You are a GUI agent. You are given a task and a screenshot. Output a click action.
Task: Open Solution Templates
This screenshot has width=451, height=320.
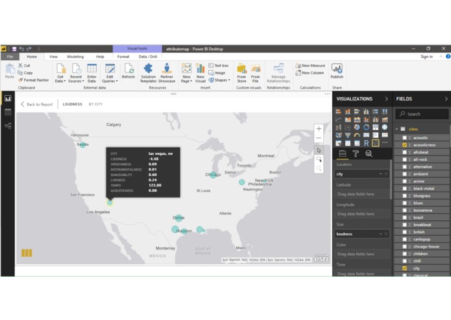(148, 73)
